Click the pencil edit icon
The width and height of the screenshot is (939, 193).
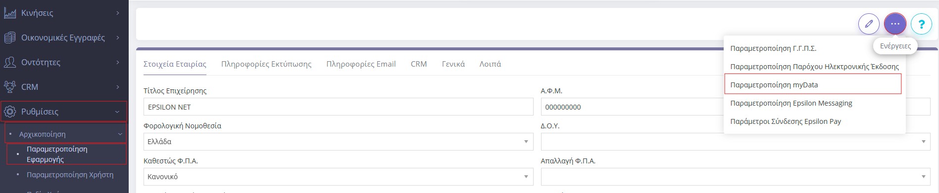tap(869, 24)
